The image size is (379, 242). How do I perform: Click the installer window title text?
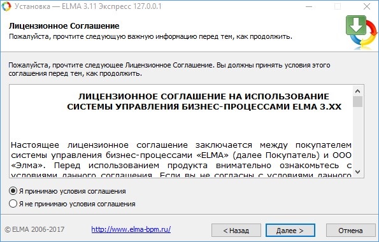coord(88,6)
